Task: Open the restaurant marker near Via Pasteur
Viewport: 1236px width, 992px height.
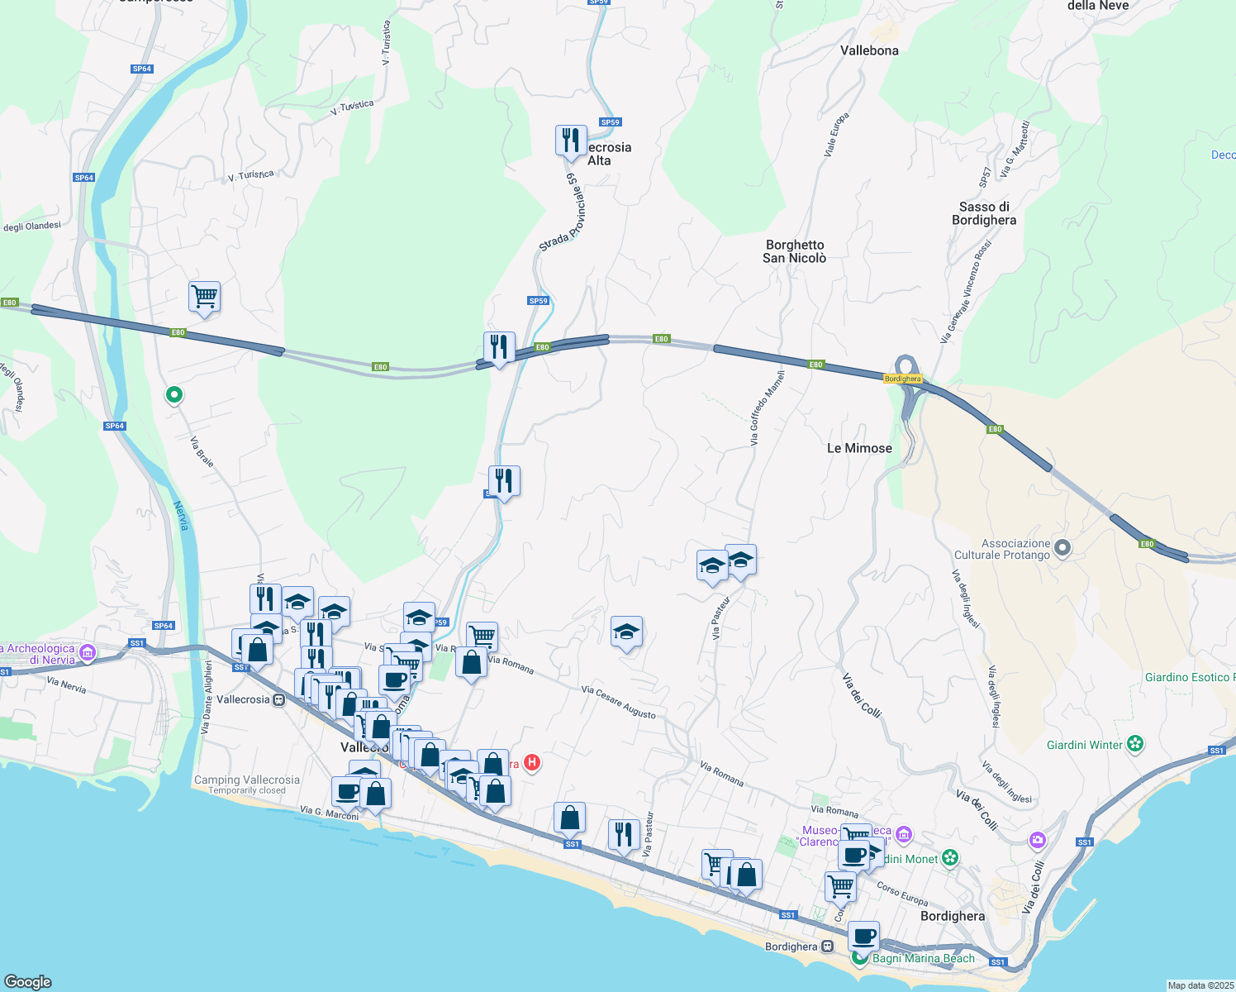Action: point(622,833)
